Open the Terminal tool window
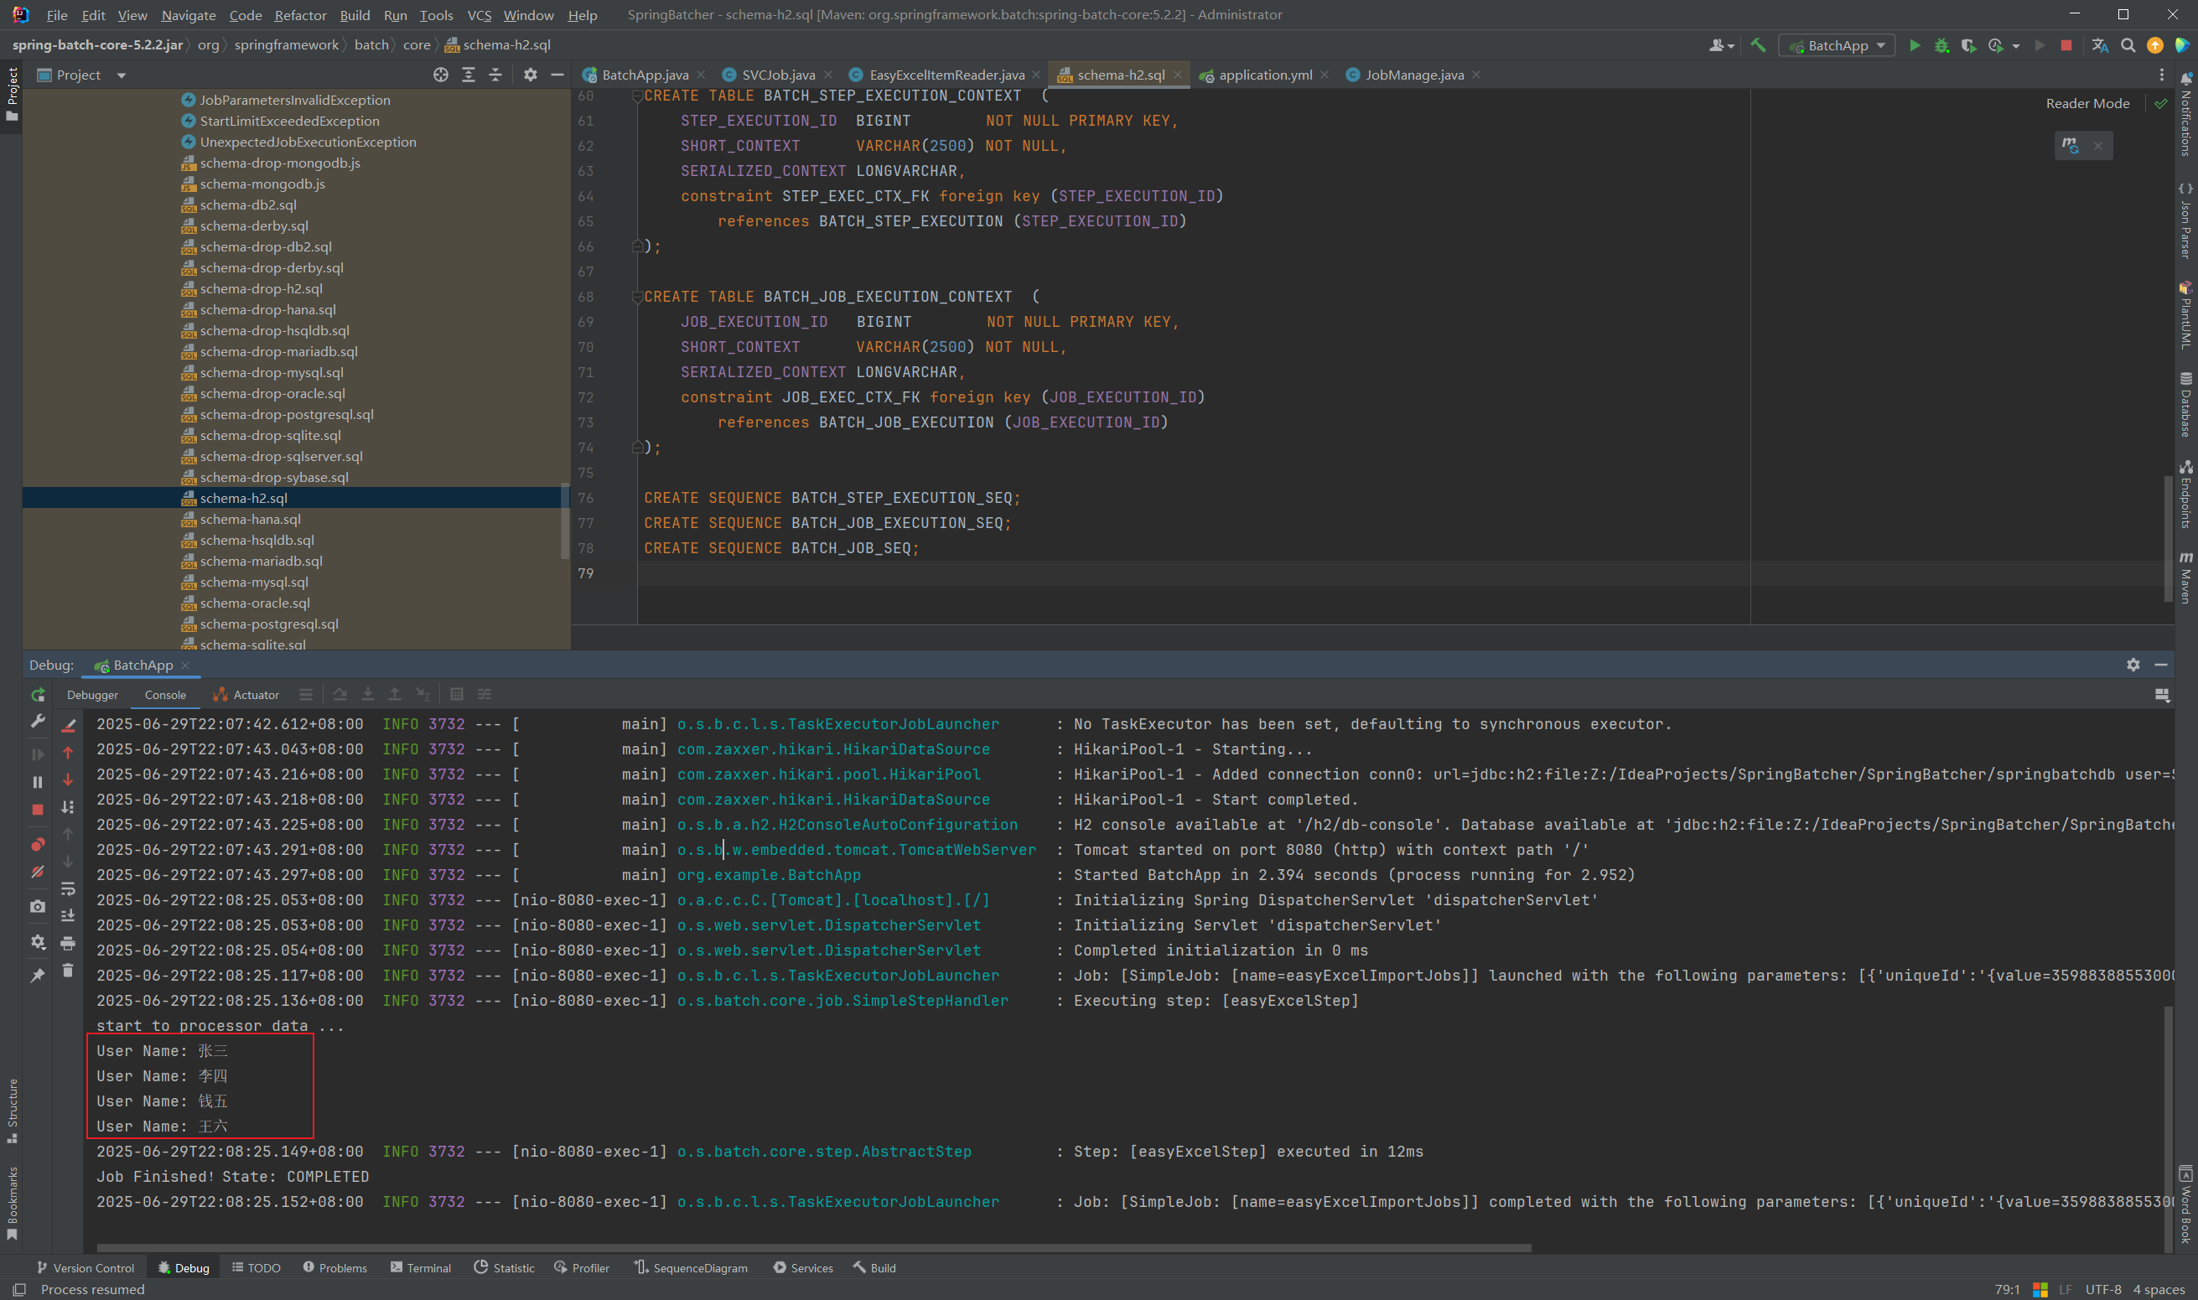This screenshot has width=2198, height=1300. click(421, 1267)
